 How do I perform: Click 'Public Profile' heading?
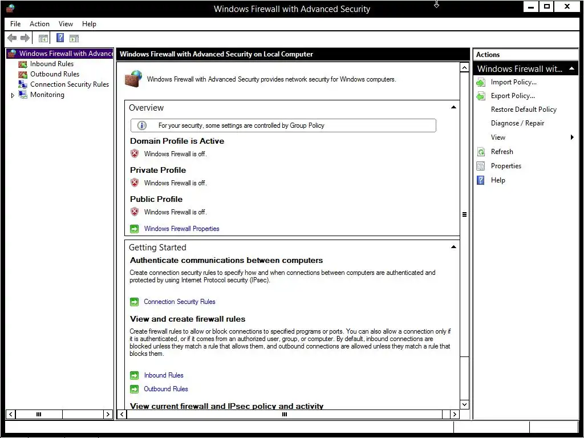tap(156, 199)
